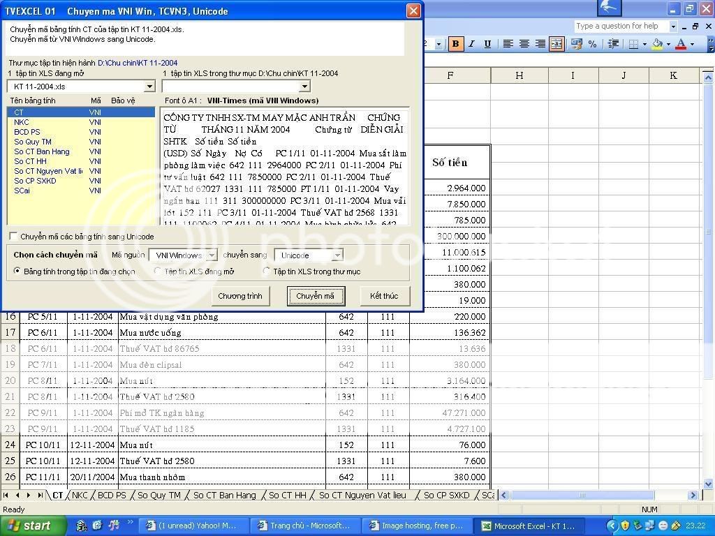Select 'NKC' in the sheet name list
Viewport: 715px width, 536px height.
tap(22, 122)
